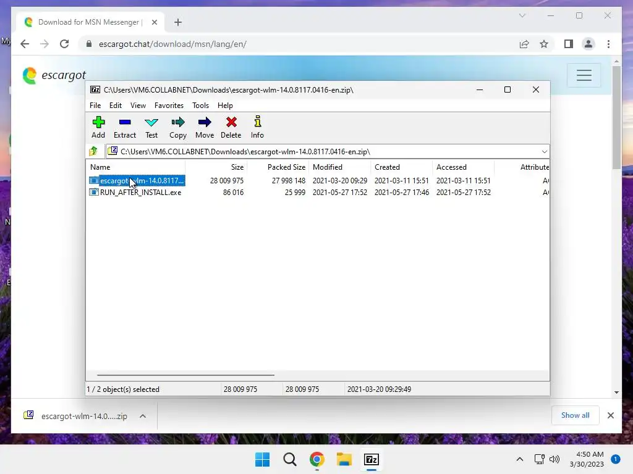Click the volume icon in system tray
Screen dimensions: 633x474
coord(554,459)
